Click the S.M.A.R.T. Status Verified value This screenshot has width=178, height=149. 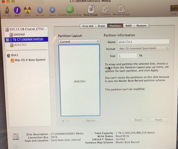(x=120, y=139)
